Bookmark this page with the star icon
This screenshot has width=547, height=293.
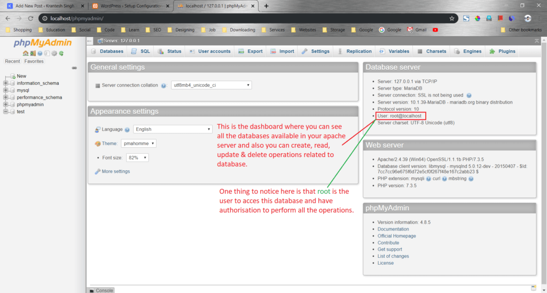point(452,19)
